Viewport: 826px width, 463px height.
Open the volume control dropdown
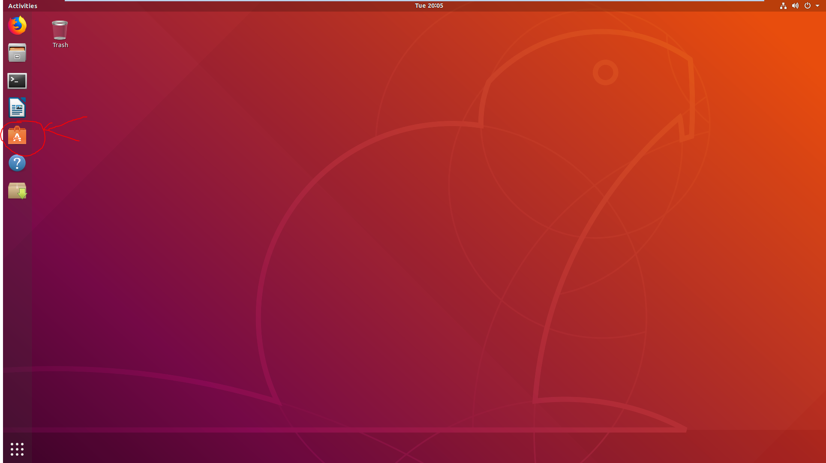click(794, 6)
